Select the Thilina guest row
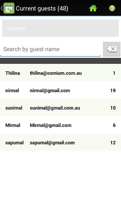This screenshot has height=202, width=121. click(60, 73)
